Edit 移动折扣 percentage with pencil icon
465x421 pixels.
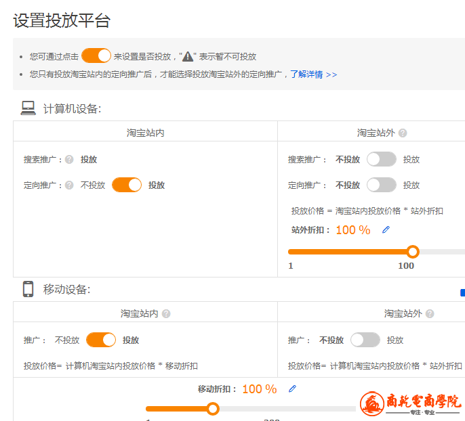pos(292,389)
